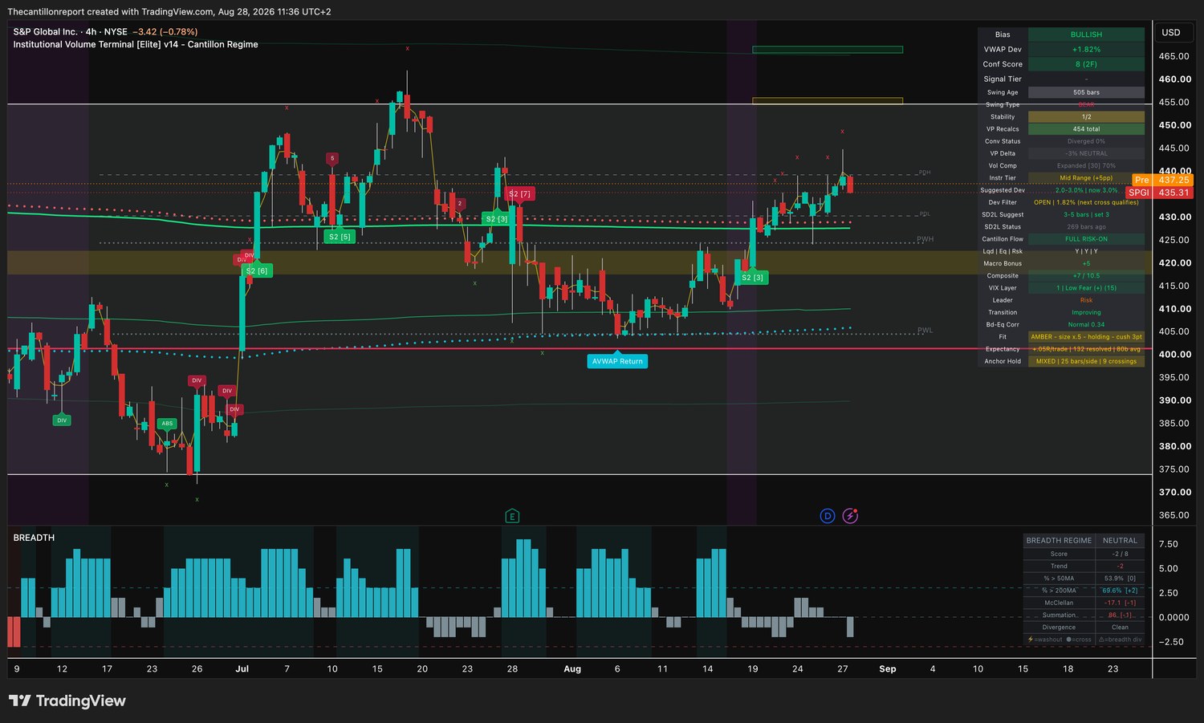Click the Aug label on time axis
This screenshot has width=1204, height=723.
572,668
